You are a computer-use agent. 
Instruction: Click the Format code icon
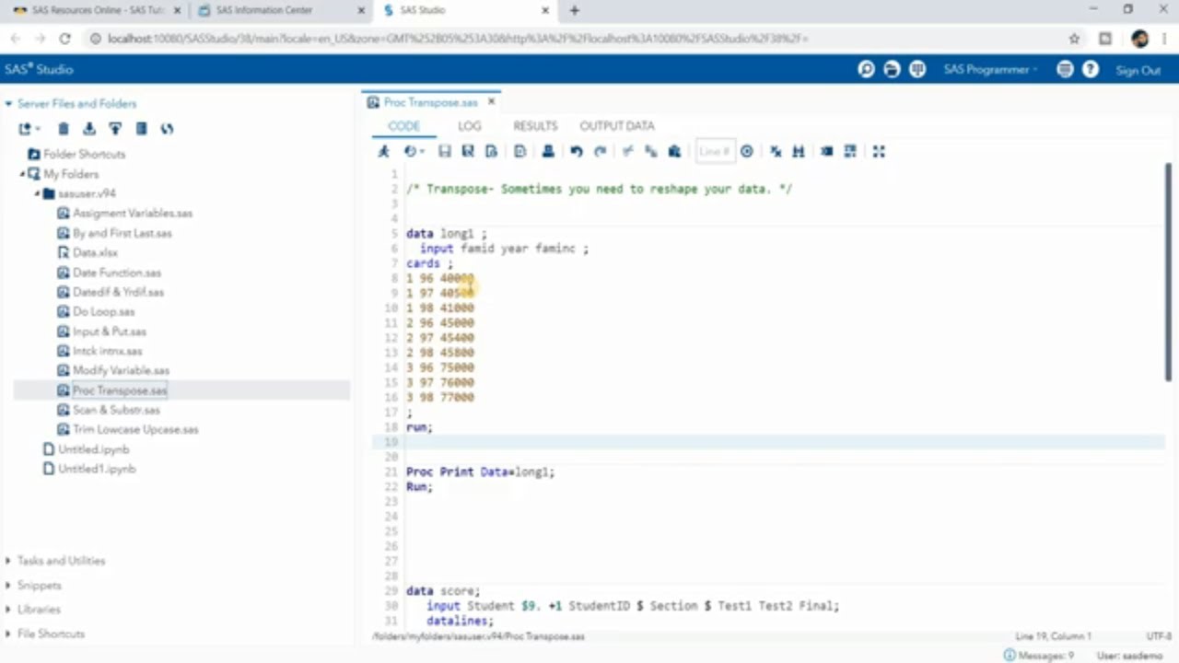pos(850,151)
